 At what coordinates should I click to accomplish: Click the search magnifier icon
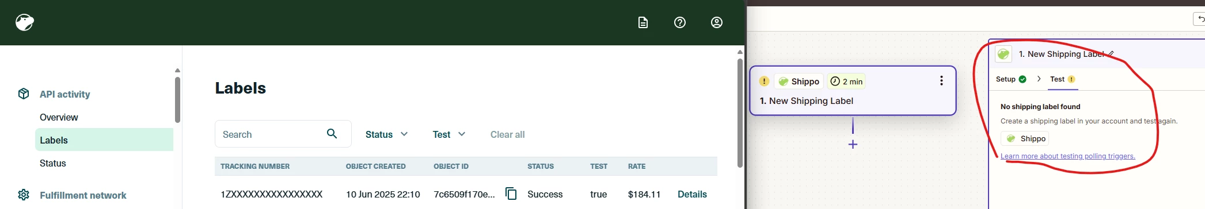point(332,134)
